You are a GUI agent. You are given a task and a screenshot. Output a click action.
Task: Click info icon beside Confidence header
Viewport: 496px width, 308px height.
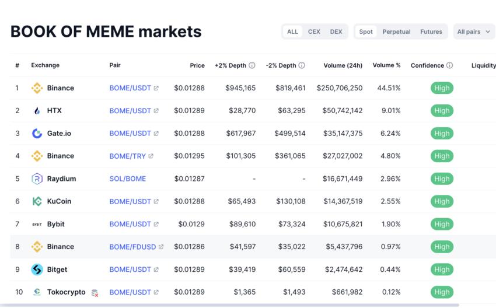(x=449, y=66)
